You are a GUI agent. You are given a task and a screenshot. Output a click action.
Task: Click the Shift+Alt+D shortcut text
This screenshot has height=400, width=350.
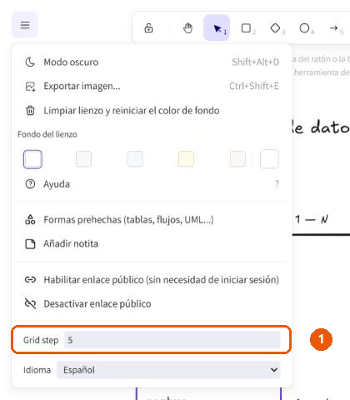tap(255, 62)
